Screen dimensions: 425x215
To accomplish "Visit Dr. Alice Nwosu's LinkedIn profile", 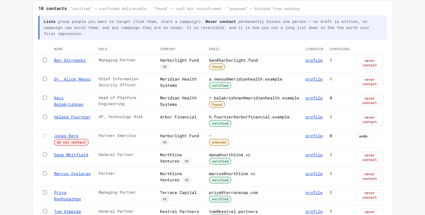I will (314, 79).
